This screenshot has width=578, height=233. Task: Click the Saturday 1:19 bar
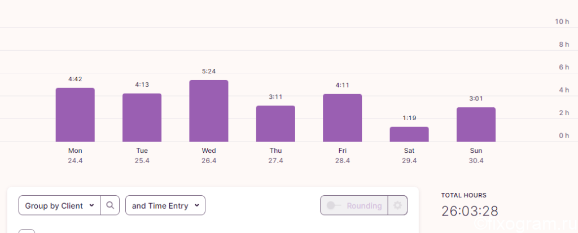coord(409,134)
